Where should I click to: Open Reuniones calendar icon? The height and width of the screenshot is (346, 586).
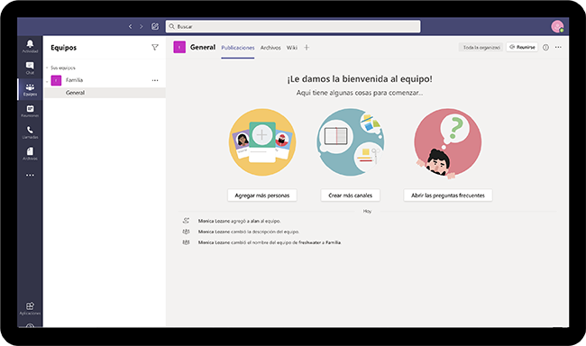[30, 111]
